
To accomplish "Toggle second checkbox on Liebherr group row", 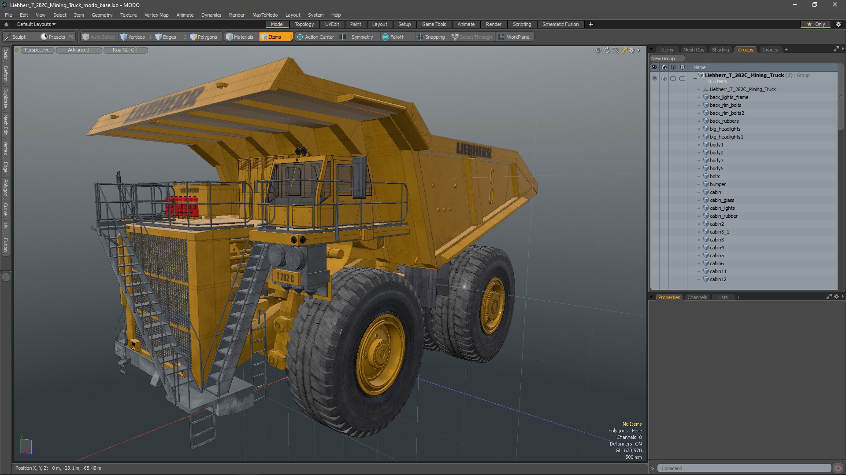I will [682, 78].
